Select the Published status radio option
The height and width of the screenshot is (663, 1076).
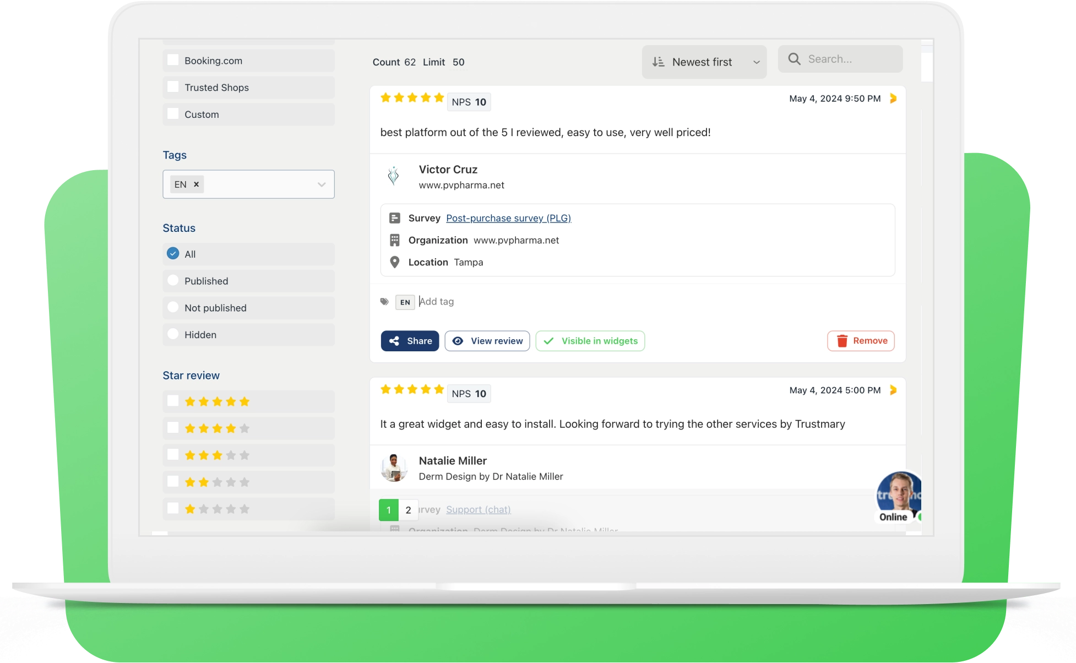point(173,280)
